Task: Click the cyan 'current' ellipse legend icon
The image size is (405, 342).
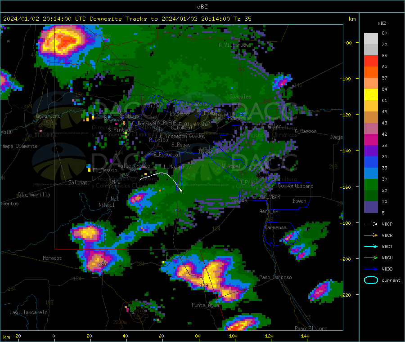Action: point(371,280)
